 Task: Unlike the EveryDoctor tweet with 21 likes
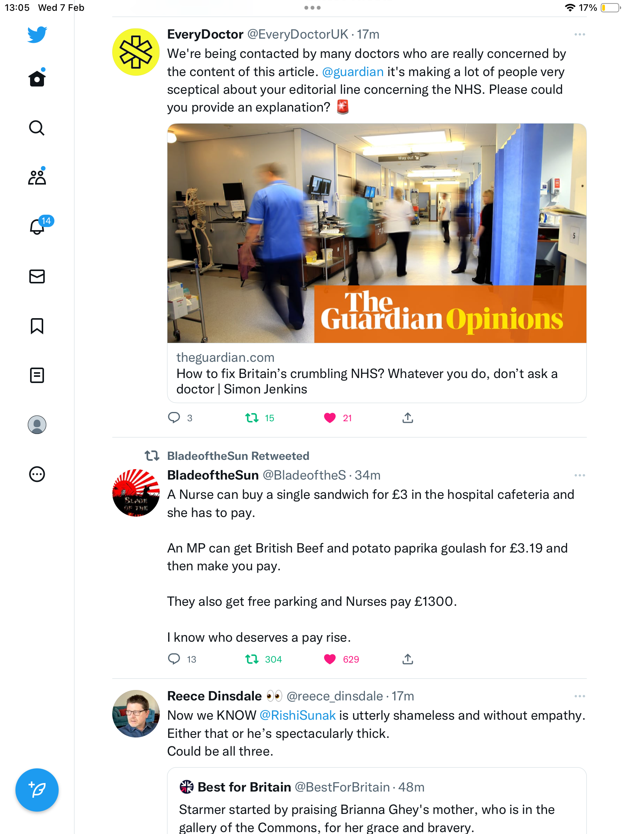(330, 418)
